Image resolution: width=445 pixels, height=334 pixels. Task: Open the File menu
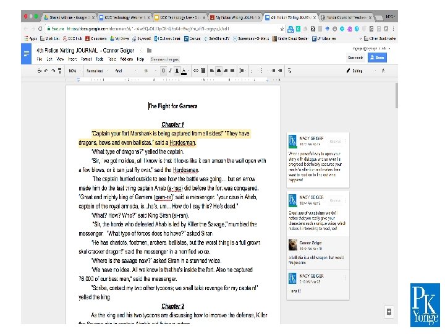(x=40, y=59)
